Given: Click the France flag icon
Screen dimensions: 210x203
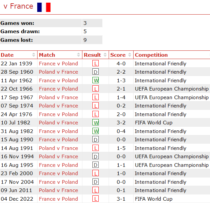Looking at the screenshot, I should point(44,7).
